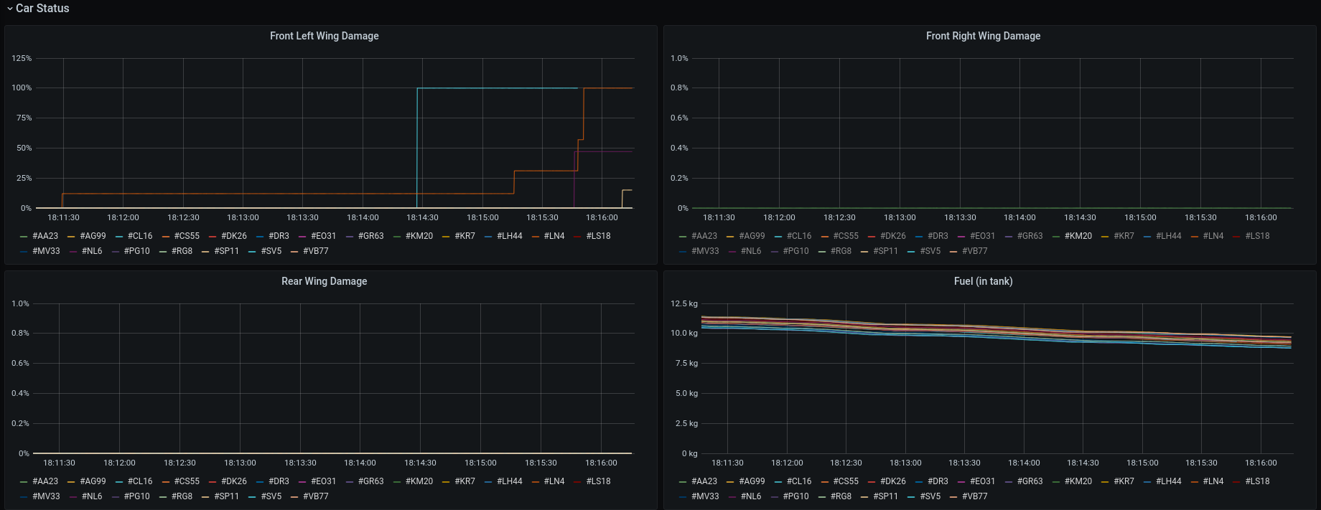Image resolution: width=1321 pixels, height=510 pixels.
Task: Toggle #CL16 series in Front Right Wing legend
Action: coord(799,236)
